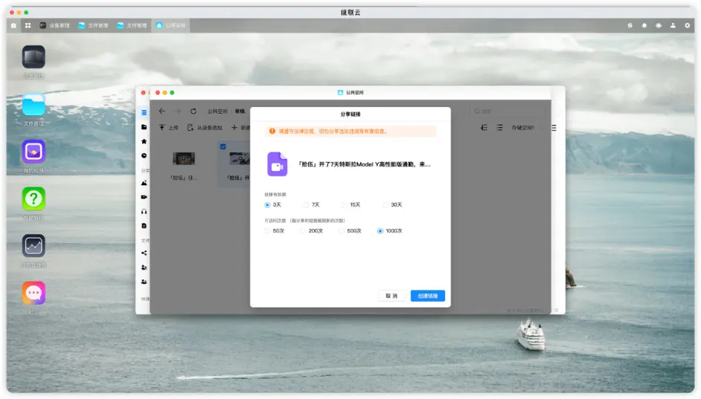Switch to the 公共空间 taskbar tab
Viewport: 701px width, 399px height.
[170, 25]
